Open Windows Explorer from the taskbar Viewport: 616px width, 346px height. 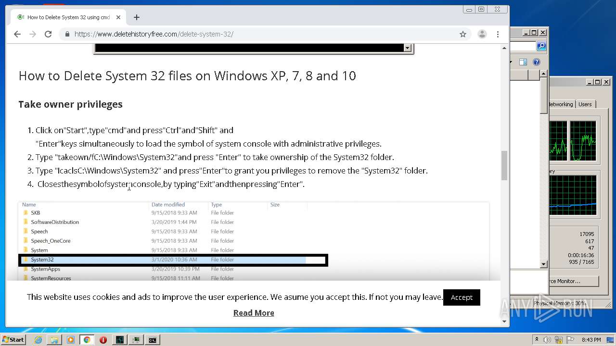54,340
